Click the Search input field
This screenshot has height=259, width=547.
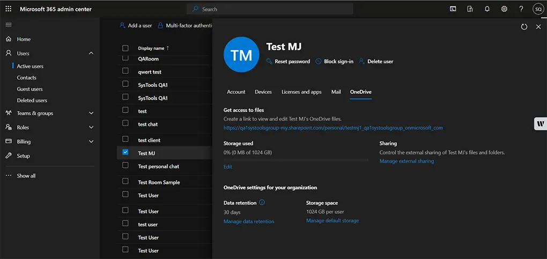270,9
